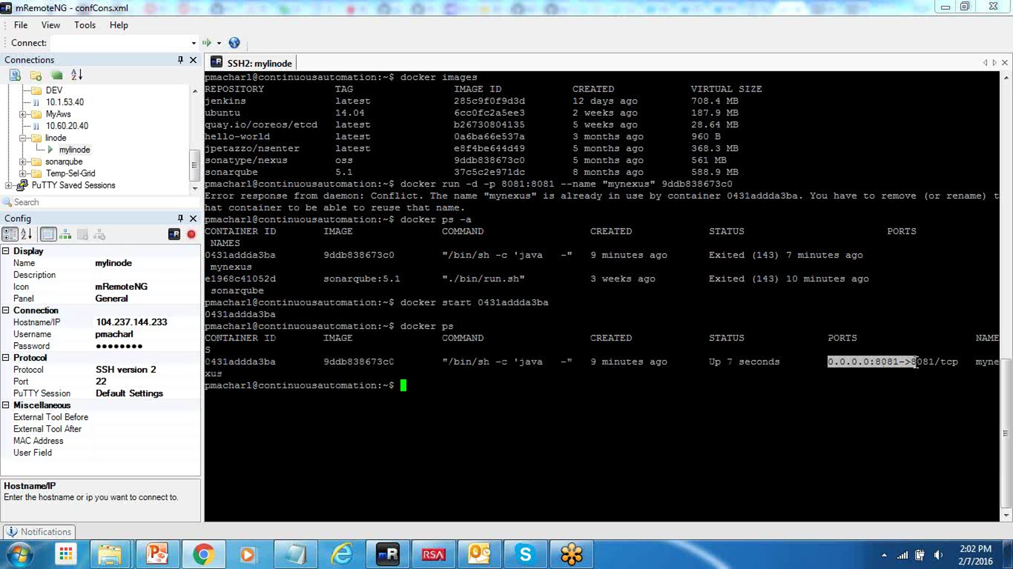Toggle Properties view in Config toolbar
The width and height of the screenshot is (1013, 569).
(49, 235)
